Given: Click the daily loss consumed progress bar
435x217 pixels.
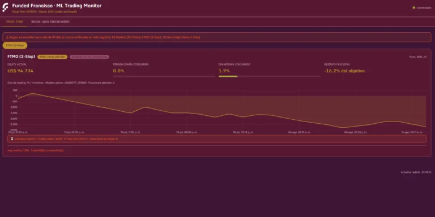Looking at the screenshot, I should click(164, 76).
